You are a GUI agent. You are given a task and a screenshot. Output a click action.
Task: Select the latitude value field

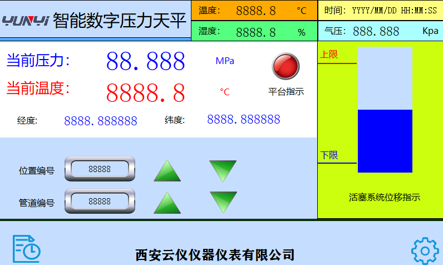pyautogui.click(x=243, y=119)
